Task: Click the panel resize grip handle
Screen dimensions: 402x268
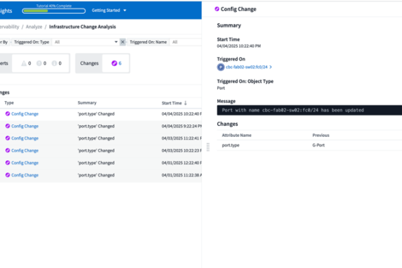Action: 208,147
